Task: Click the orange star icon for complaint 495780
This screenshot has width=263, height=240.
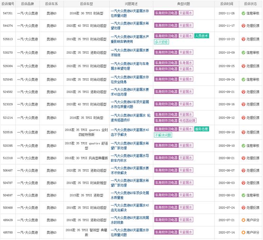Action: point(243,232)
